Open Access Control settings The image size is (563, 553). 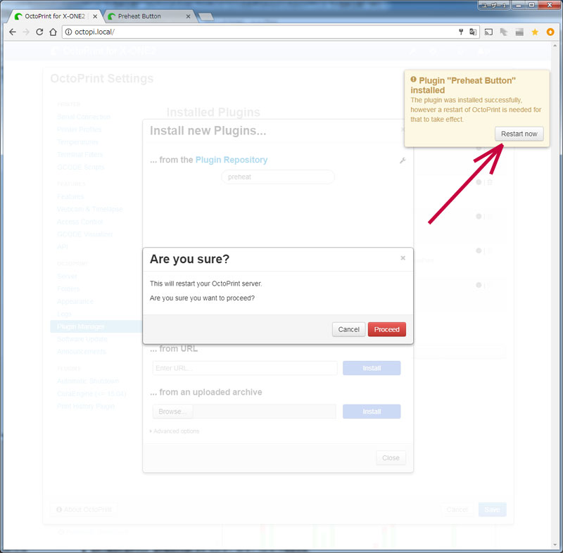tap(80, 222)
